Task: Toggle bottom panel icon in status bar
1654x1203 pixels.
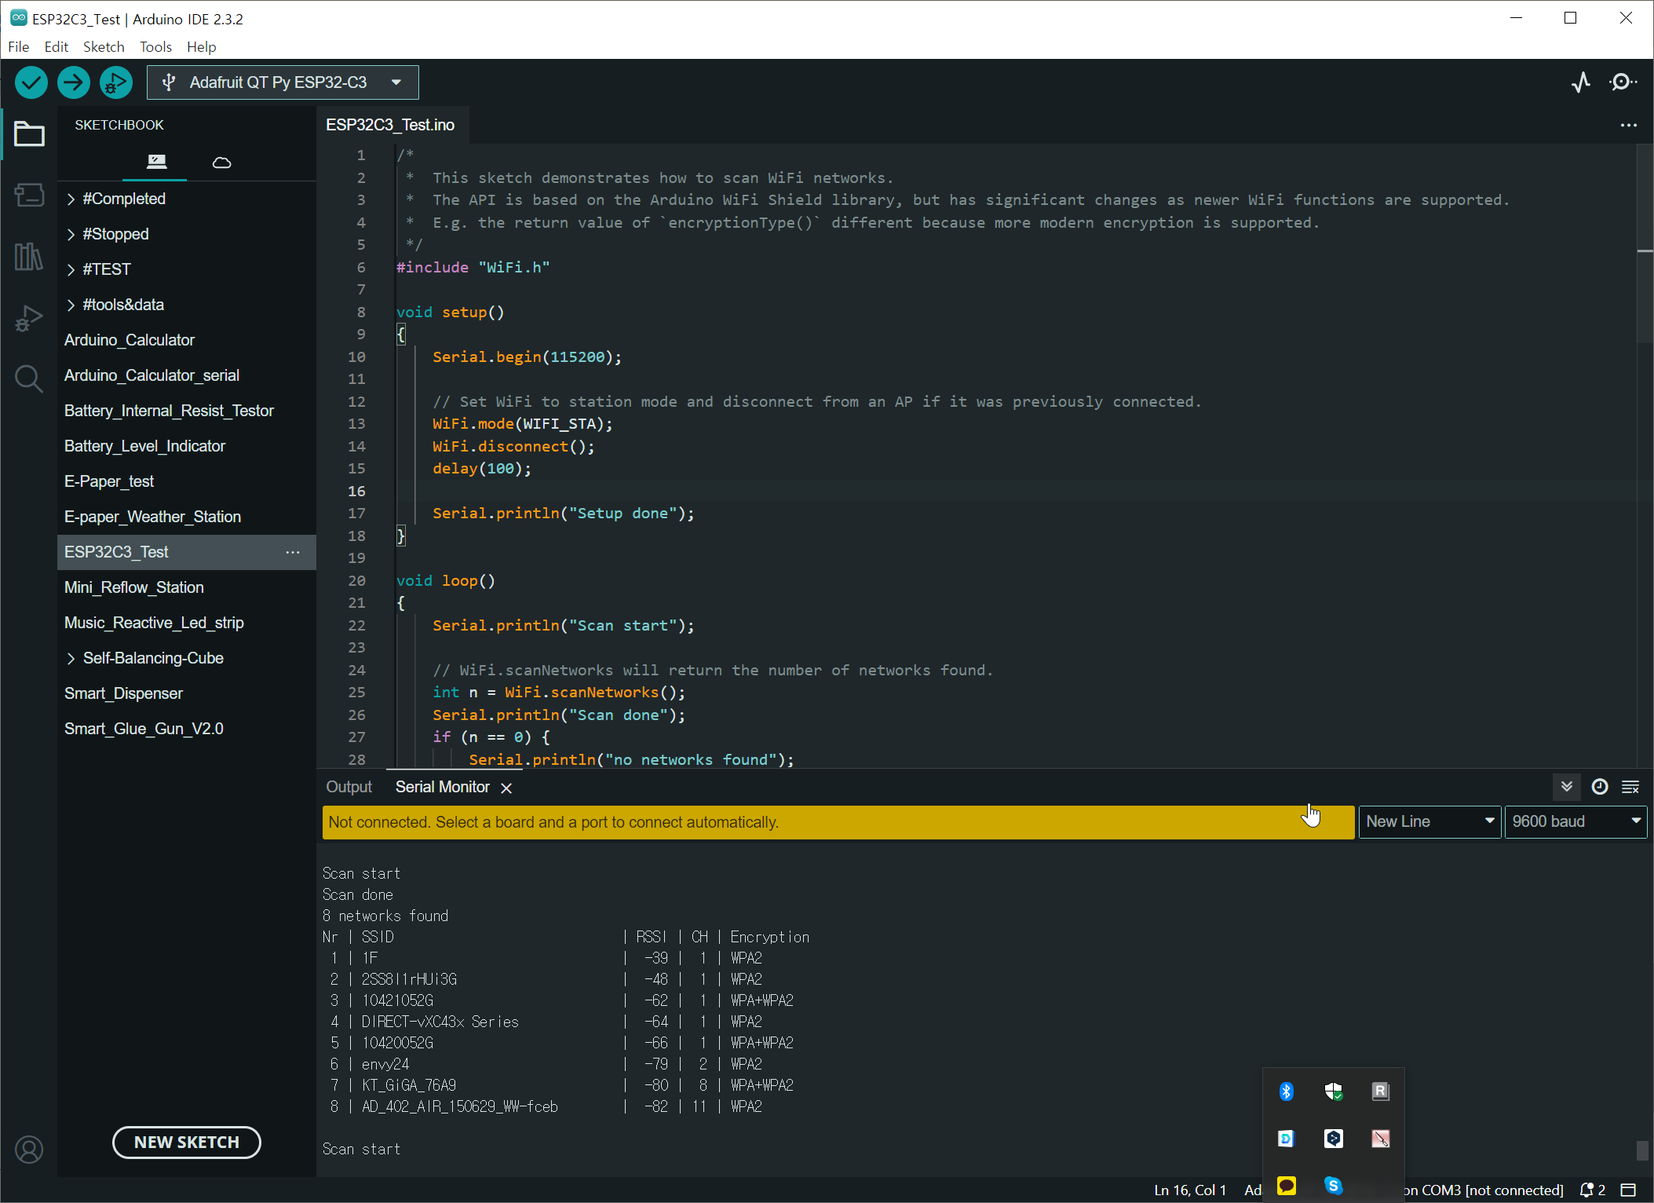Action: (1629, 1190)
